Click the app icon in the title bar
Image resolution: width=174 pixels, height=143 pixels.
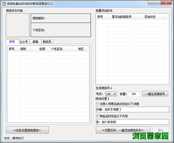[x=4, y=4]
